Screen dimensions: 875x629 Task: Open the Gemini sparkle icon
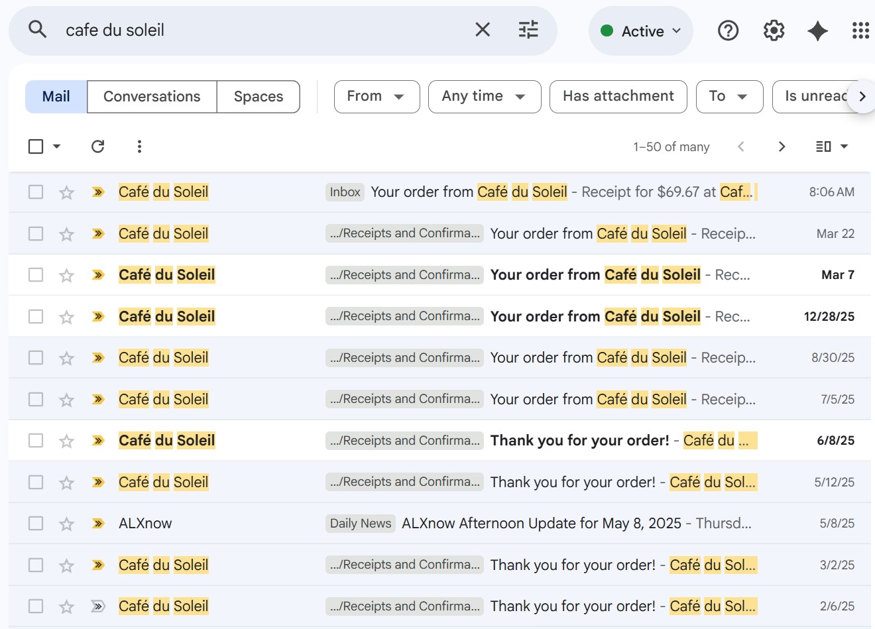tap(817, 30)
